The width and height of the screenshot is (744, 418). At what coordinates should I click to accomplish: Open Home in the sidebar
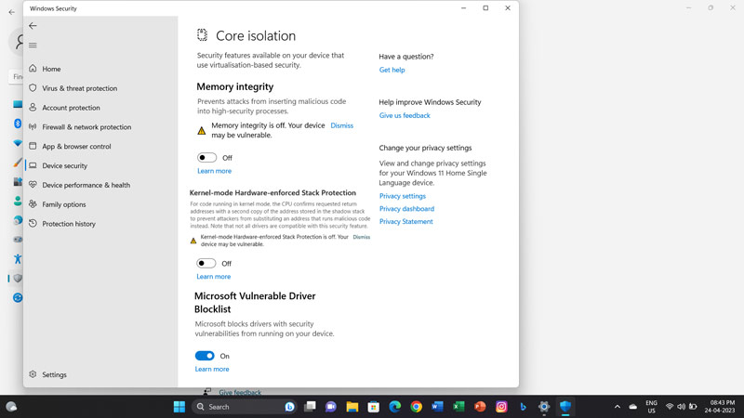51,69
